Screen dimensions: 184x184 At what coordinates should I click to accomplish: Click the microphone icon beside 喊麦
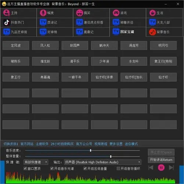(x=43, y=13)
